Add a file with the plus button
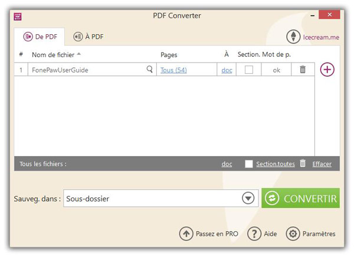 (327, 70)
